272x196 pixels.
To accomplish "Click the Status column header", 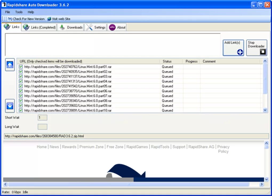I will coord(171,61).
